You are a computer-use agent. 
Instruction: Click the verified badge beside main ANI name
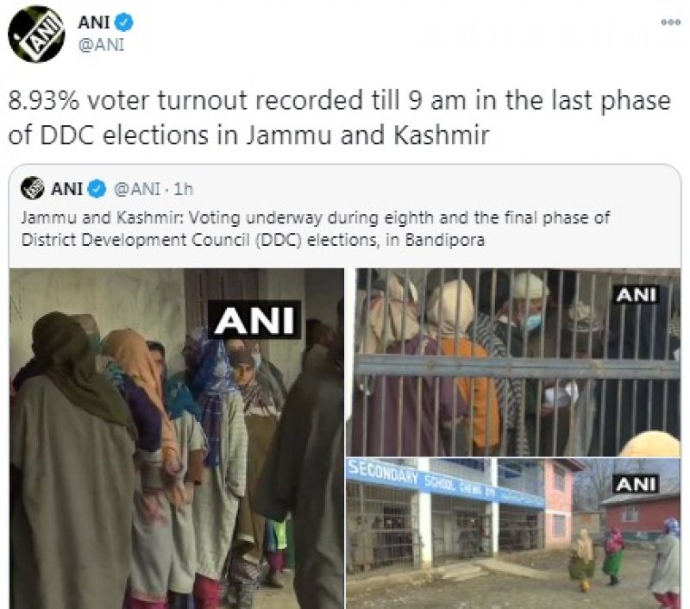(124, 22)
